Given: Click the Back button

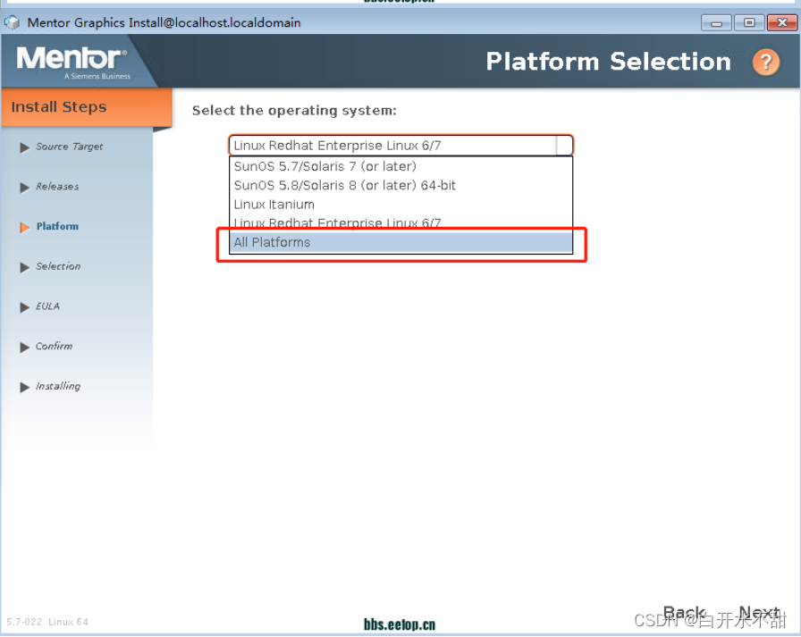Looking at the screenshot, I should [x=685, y=612].
